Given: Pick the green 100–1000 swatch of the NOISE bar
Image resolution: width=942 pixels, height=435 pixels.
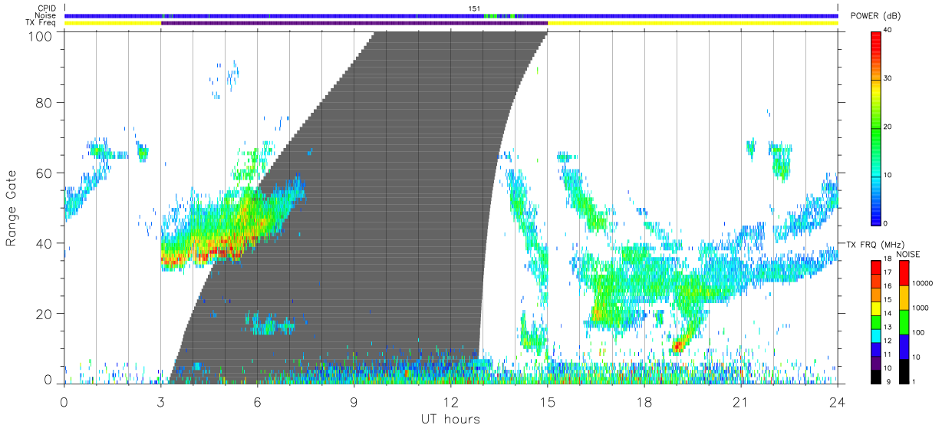Looking at the screenshot, I should 904,321.
